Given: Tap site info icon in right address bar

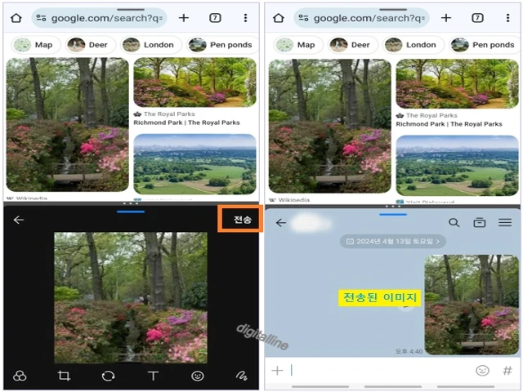Looking at the screenshot, I should point(303,18).
